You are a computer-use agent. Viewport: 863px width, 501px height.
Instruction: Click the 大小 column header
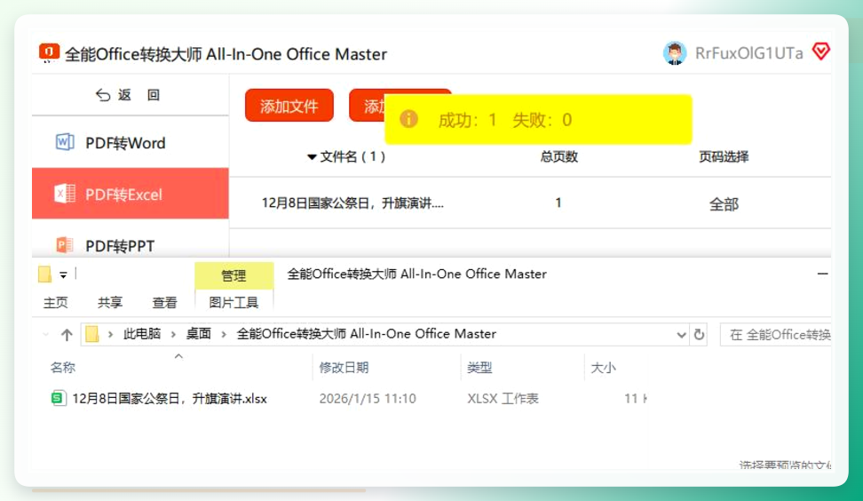pyautogui.click(x=603, y=368)
